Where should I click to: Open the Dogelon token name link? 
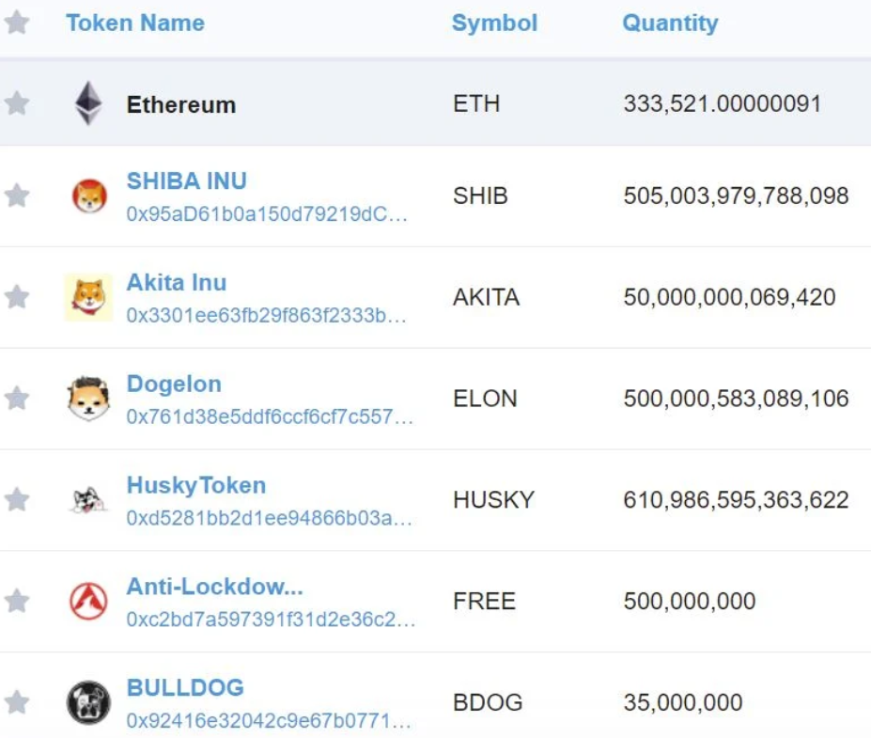174,384
